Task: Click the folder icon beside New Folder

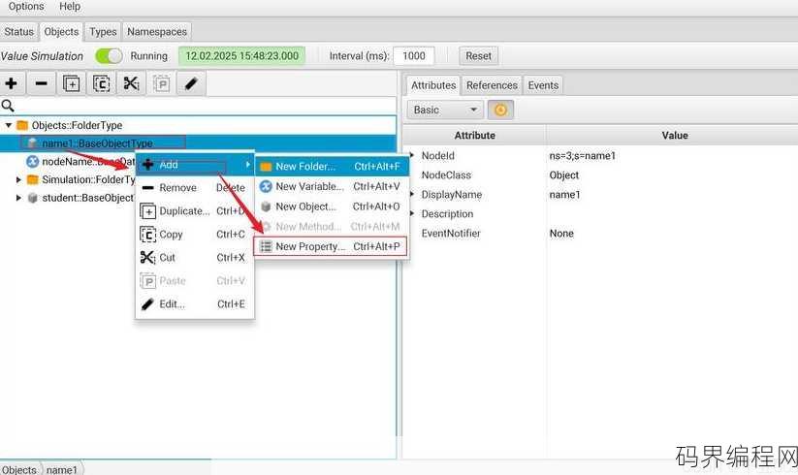Action: coord(266,167)
